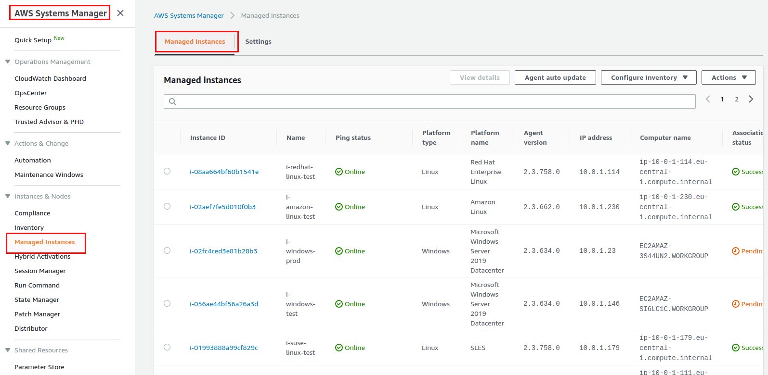Go to page 1 of instances
The height and width of the screenshot is (375, 768).
point(722,99)
